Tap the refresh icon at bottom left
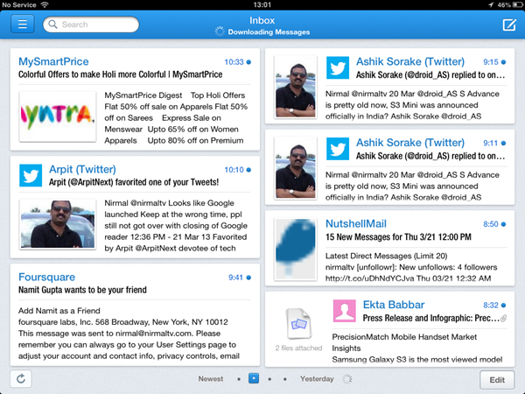This screenshot has width=525, height=394. (x=21, y=379)
